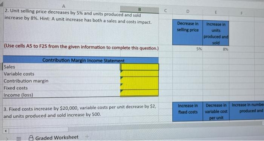Viewport: 264px width, 141px height.
Task: Select the 'Decrease in variable cost per unit' cell
Action: (216, 111)
